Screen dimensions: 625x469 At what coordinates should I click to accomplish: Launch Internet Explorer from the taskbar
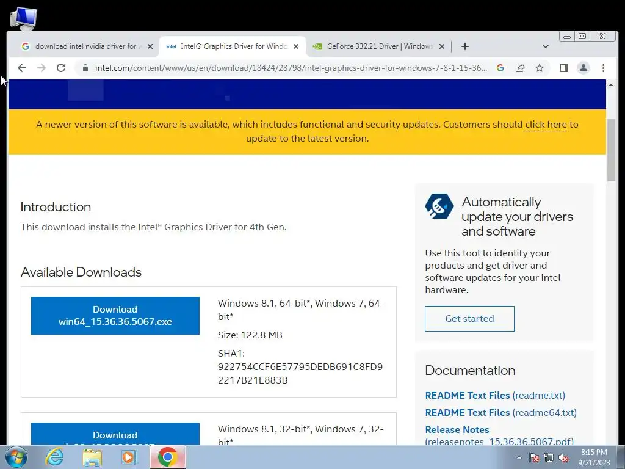click(54, 457)
